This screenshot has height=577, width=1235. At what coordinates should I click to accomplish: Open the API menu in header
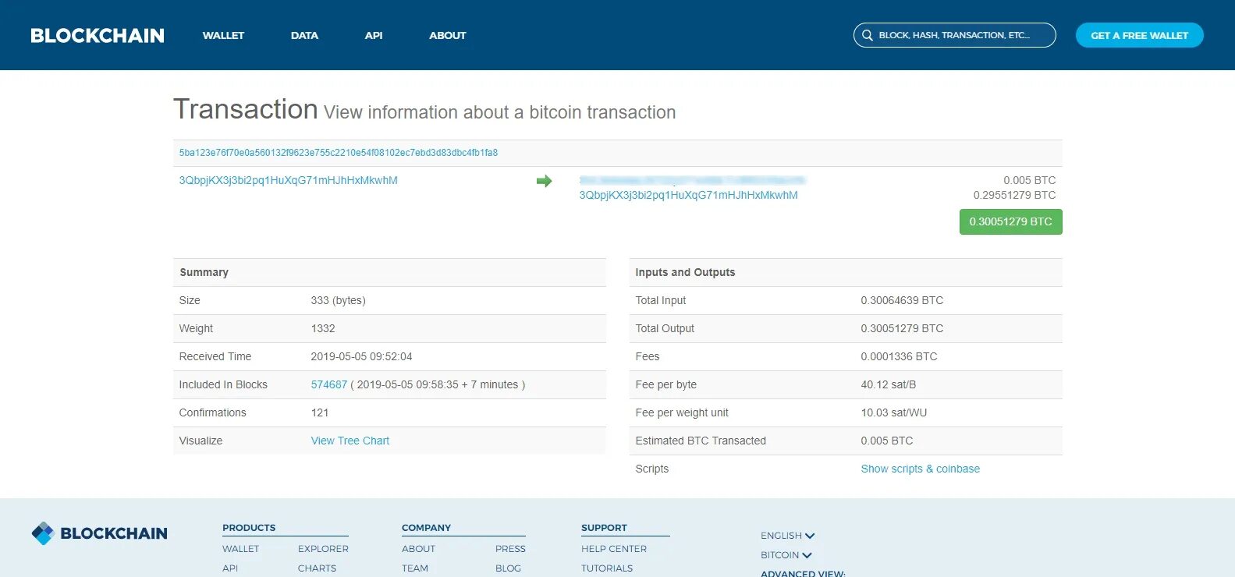[x=374, y=35]
